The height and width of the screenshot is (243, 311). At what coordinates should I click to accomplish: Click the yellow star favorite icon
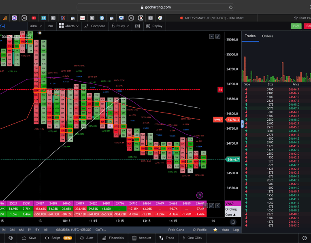coord(215,230)
